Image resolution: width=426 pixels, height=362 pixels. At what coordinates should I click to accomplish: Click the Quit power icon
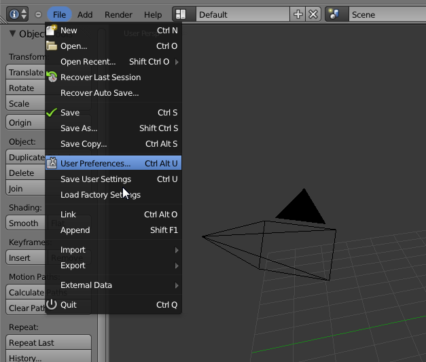[52, 304]
